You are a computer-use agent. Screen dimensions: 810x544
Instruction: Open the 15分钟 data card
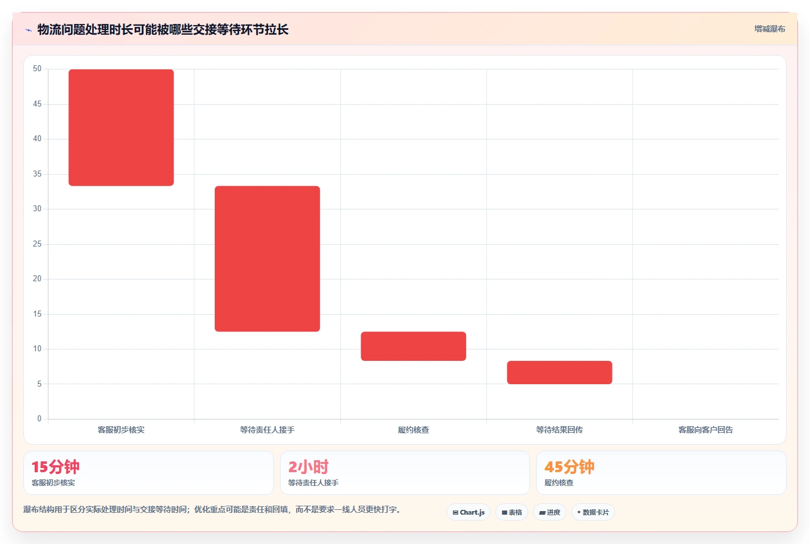coord(148,473)
